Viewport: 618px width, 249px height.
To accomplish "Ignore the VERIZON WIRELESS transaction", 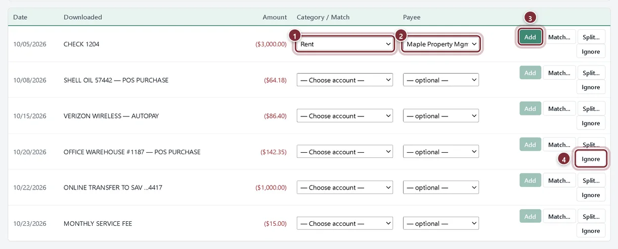I will pos(591,123).
